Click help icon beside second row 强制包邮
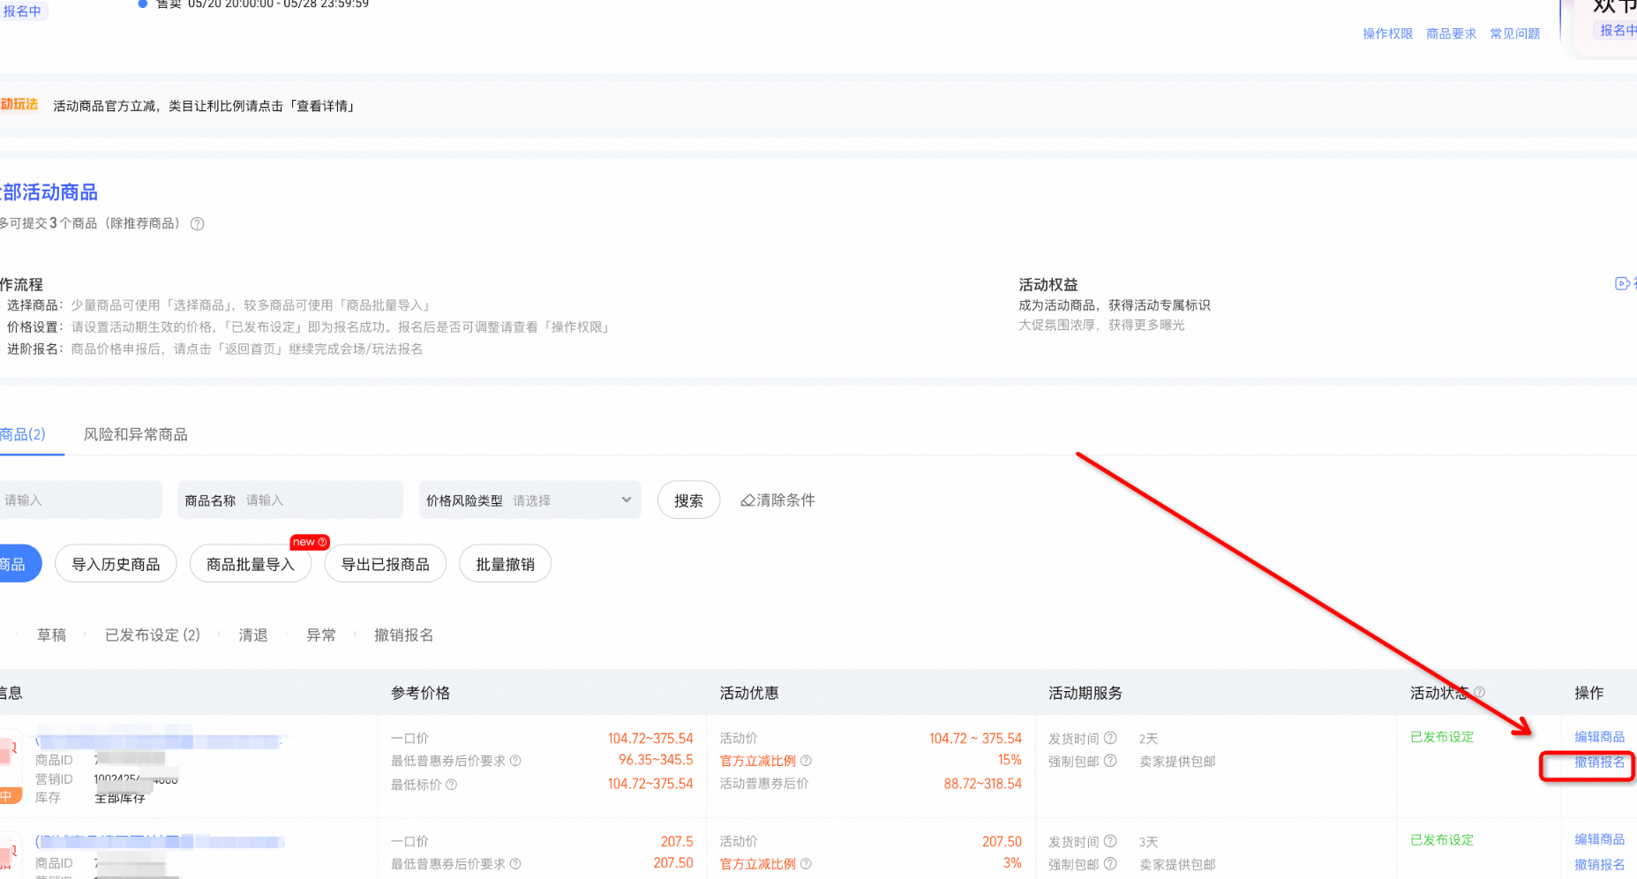 [1110, 864]
